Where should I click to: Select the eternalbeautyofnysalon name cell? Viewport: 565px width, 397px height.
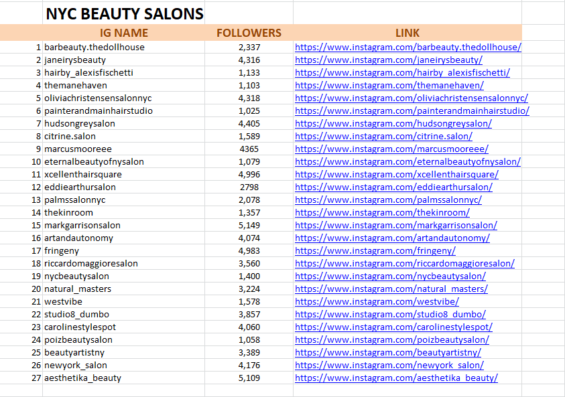[123, 161]
